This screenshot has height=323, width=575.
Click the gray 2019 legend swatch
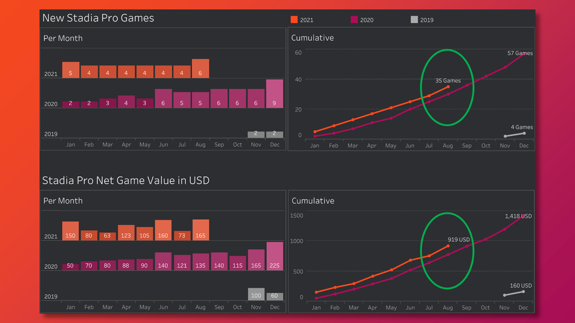coord(414,19)
